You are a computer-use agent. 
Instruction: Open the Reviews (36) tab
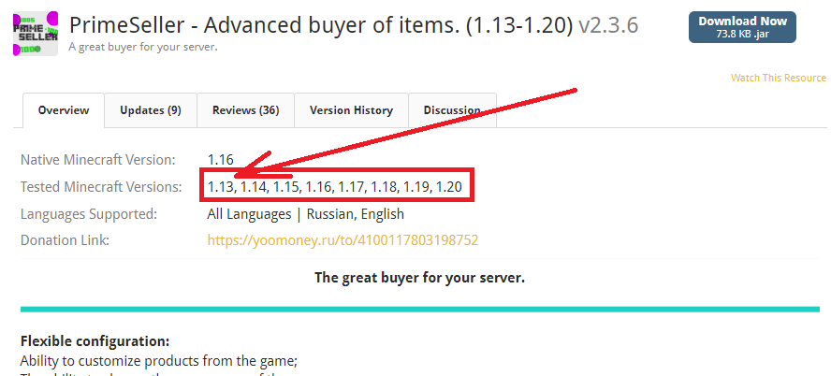tap(245, 110)
